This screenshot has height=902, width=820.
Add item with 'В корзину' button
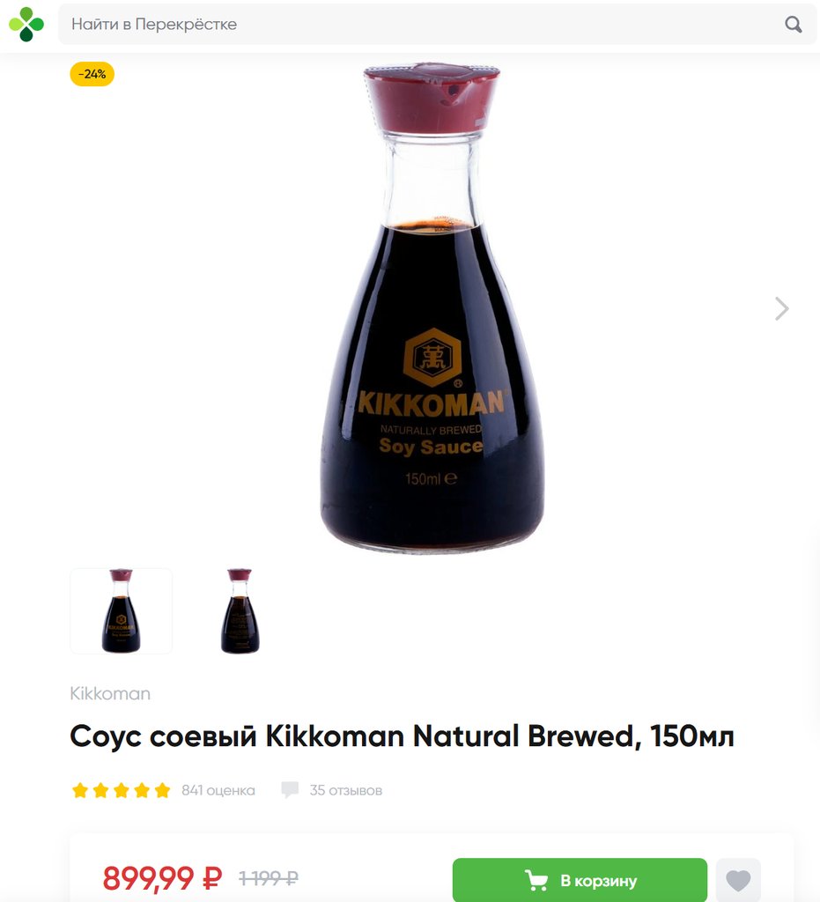(x=580, y=880)
